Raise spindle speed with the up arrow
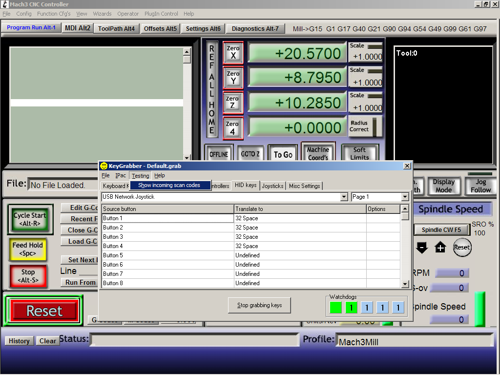This screenshot has height=375, width=500. (x=440, y=248)
